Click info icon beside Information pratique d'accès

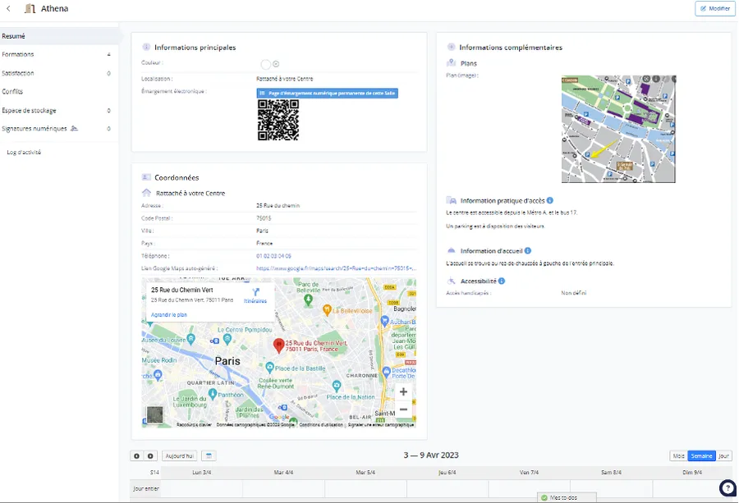pos(550,200)
